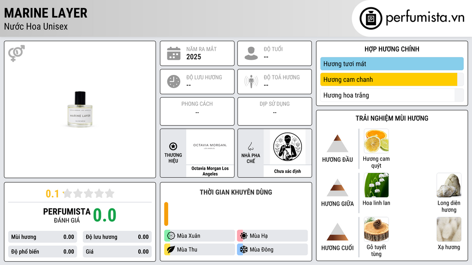Click the Mùa Hạ sun icon
472x265 pixels.
[244, 236]
